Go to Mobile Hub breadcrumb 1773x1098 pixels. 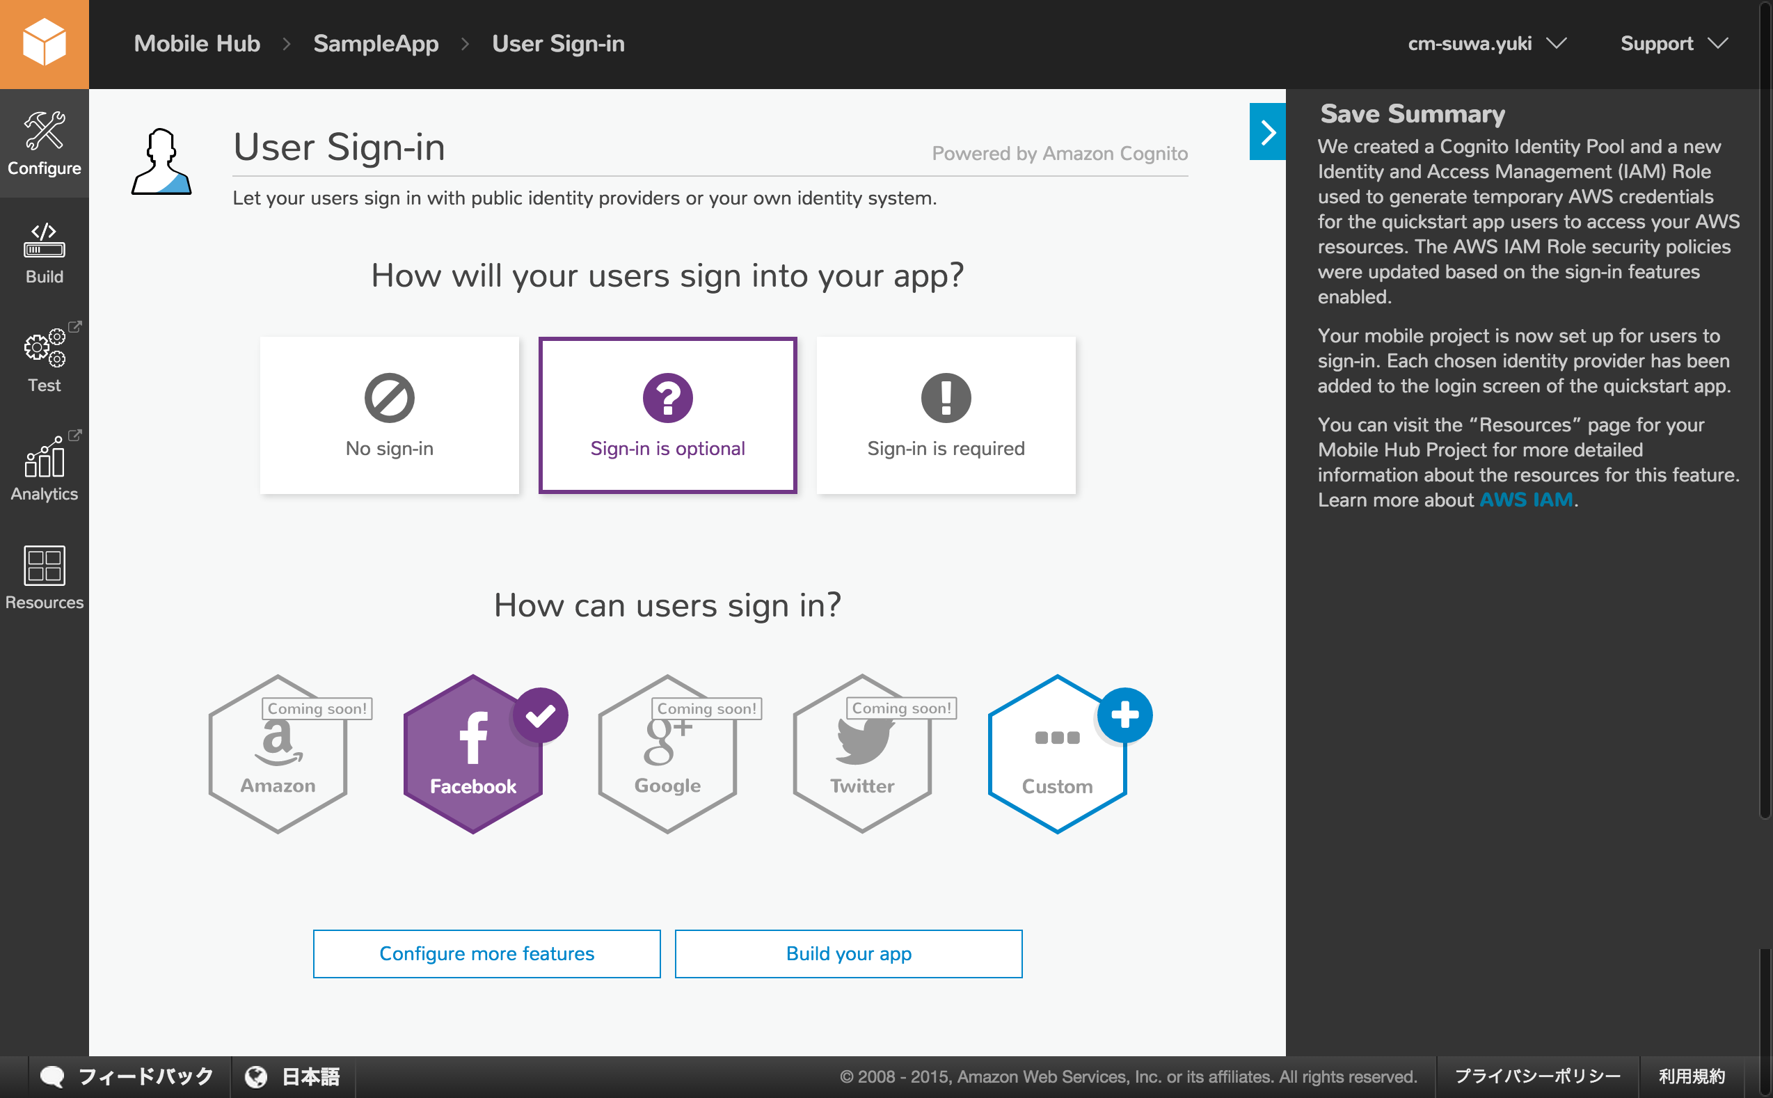(197, 44)
